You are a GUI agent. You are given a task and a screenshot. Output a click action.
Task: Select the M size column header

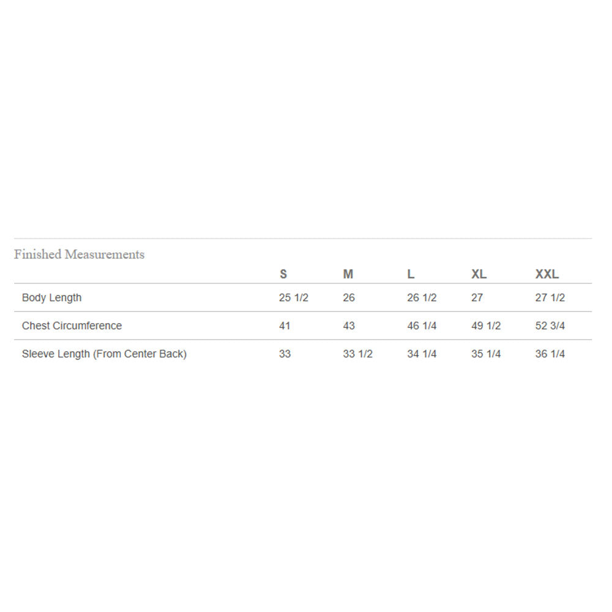coord(348,274)
